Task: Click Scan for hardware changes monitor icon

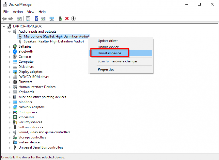Action: [52, 19]
